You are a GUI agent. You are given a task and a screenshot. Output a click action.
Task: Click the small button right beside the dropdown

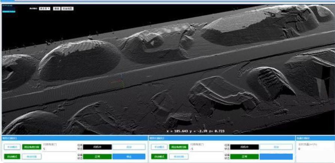click(x=56, y=8)
